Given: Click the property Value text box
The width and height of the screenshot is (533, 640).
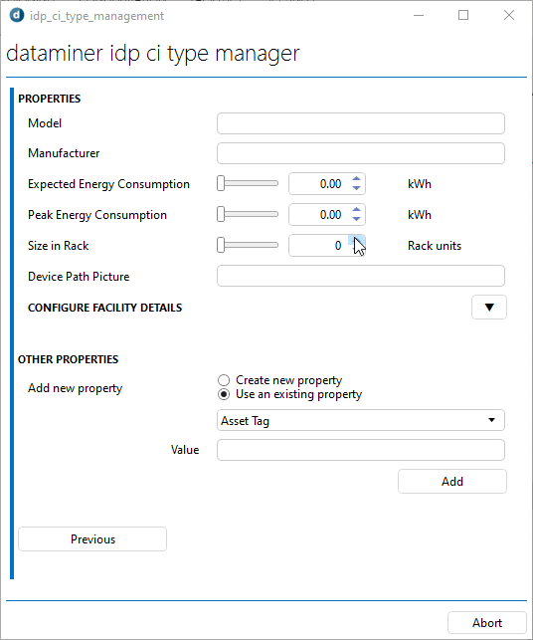Looking at the screenshot, I should (x=361, y=450).
